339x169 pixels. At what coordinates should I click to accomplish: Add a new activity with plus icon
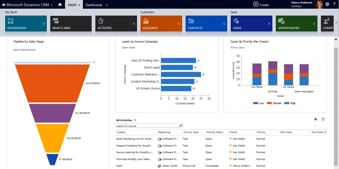316,119
